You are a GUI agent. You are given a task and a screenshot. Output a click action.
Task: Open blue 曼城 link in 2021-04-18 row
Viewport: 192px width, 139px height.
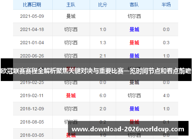[134, 30]
